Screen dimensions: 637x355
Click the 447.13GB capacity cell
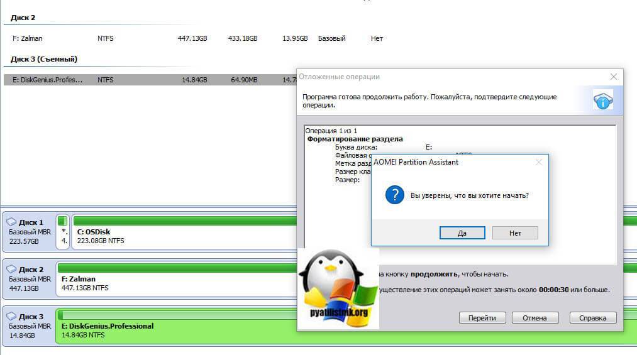coord(192,38)
